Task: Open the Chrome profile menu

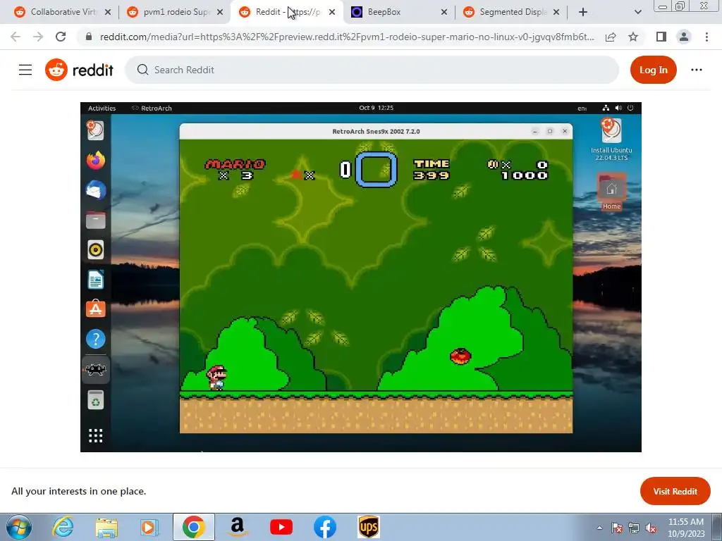Action: pos(684,37)
